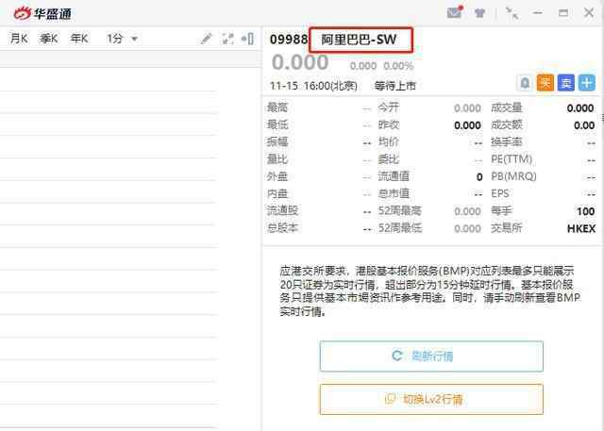Click the 流通值 label
Image resolution: width=604 pixels, height=431 pixels.
pyautogui.click(x=394, y=176)
